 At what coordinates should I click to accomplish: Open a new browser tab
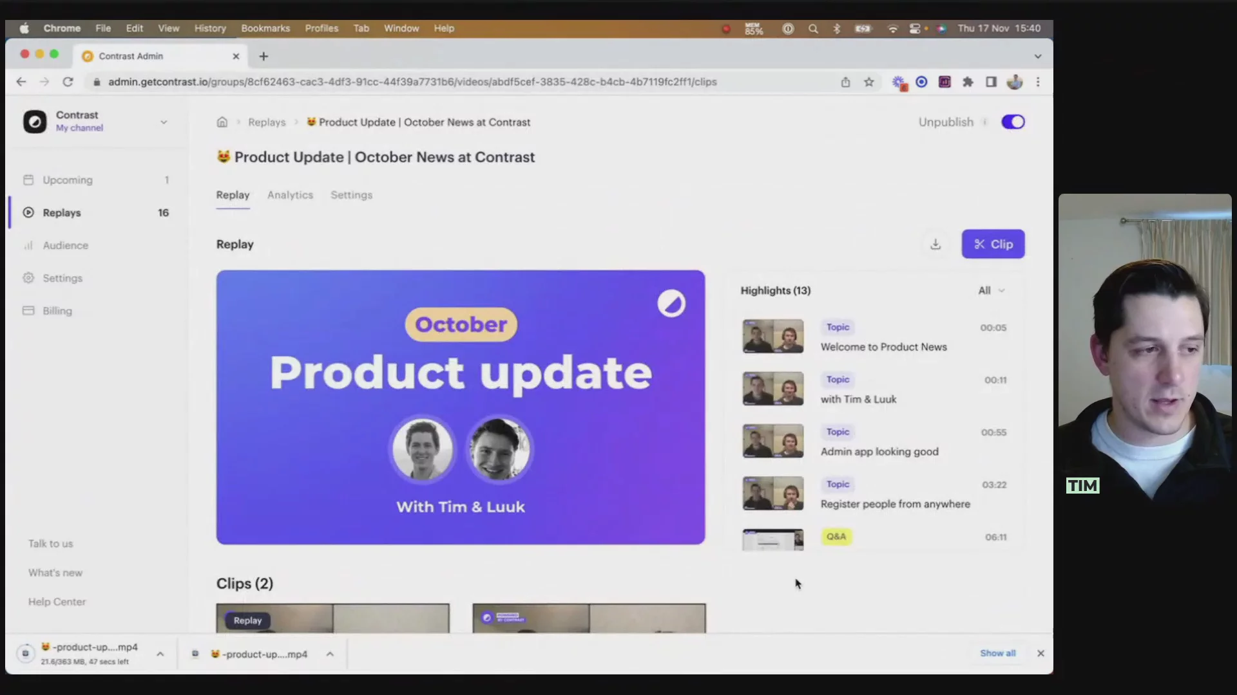click(x=264, y=56)
